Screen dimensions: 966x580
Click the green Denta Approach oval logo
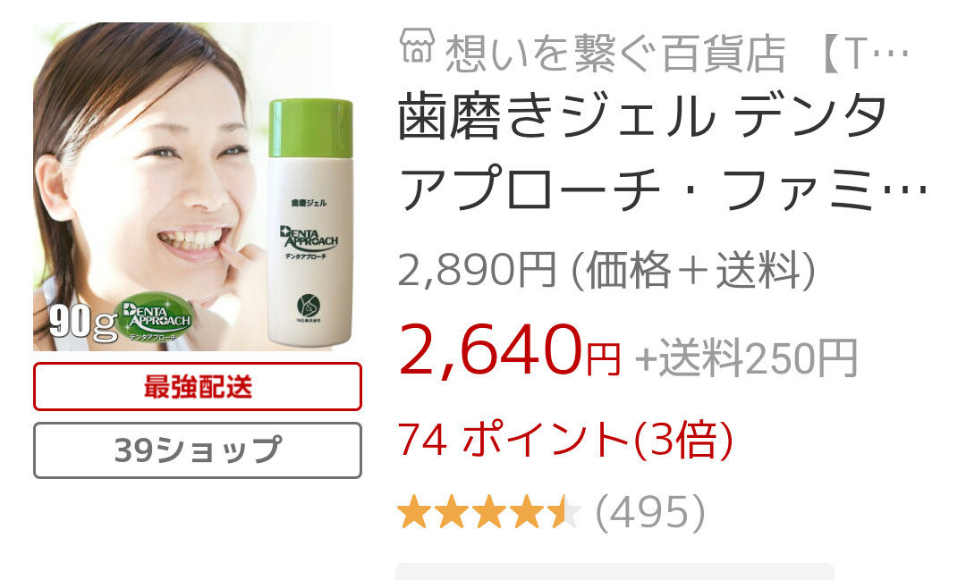pyautogui.click(x=155, y=315)
